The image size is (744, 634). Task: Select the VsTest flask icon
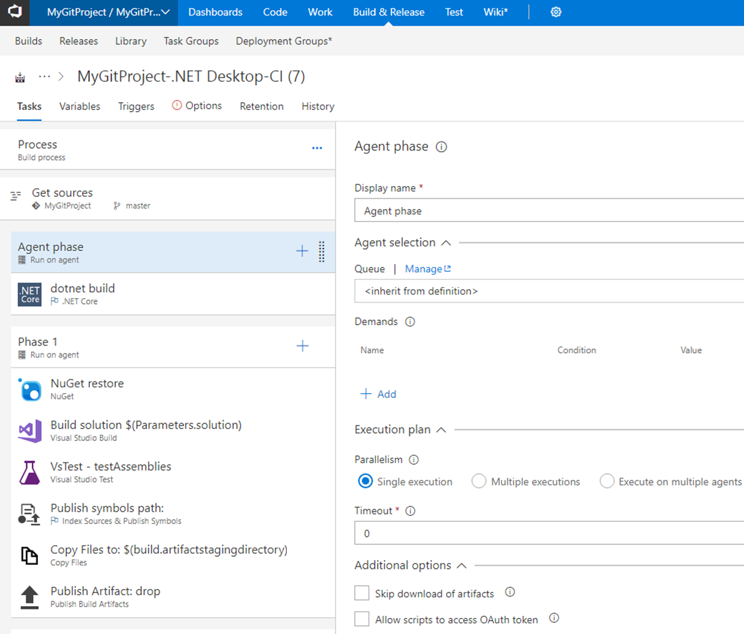(29, 472)
